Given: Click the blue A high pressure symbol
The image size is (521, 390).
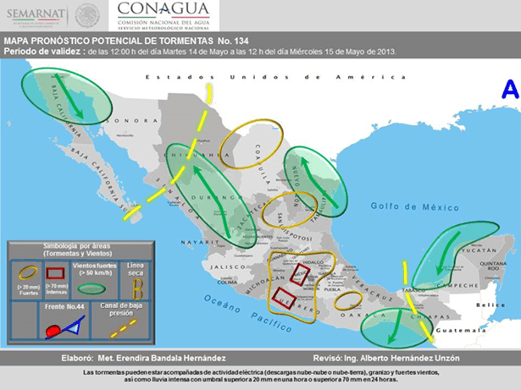Looking at the screenshot, I should pyautogui.click(x=510, y=90).
